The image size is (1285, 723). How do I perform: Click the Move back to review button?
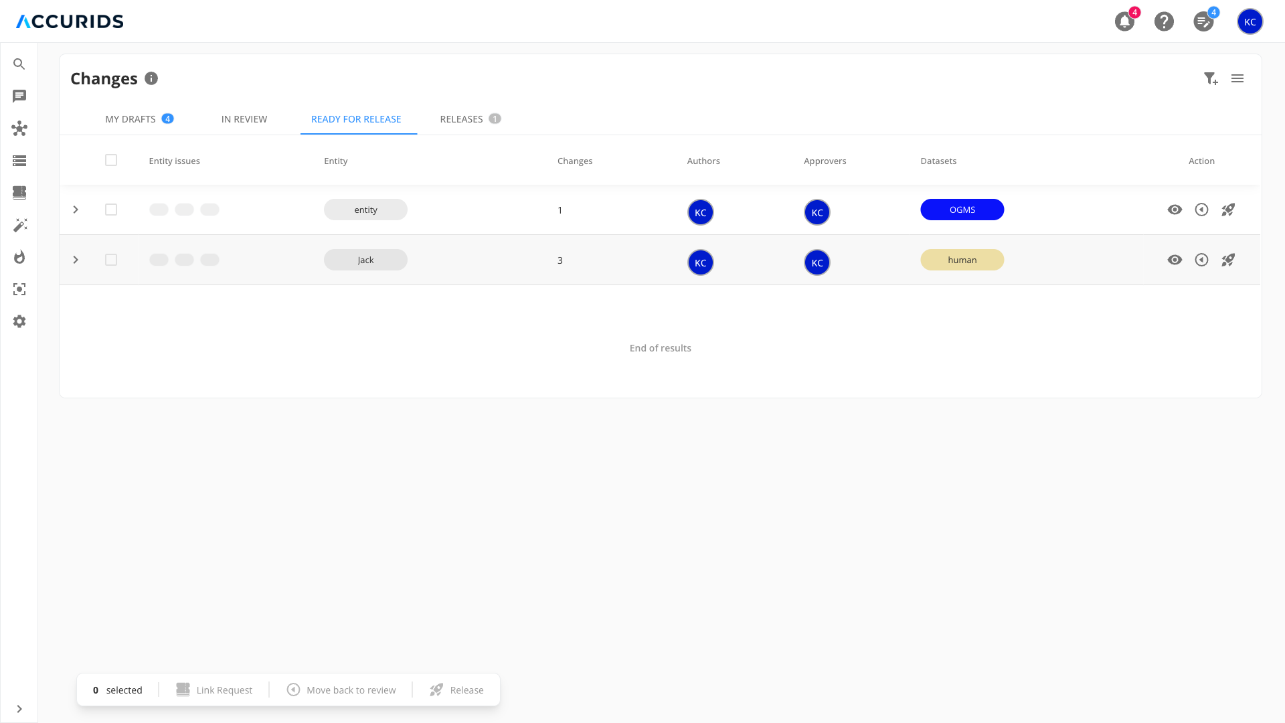(x=341, y=690)
